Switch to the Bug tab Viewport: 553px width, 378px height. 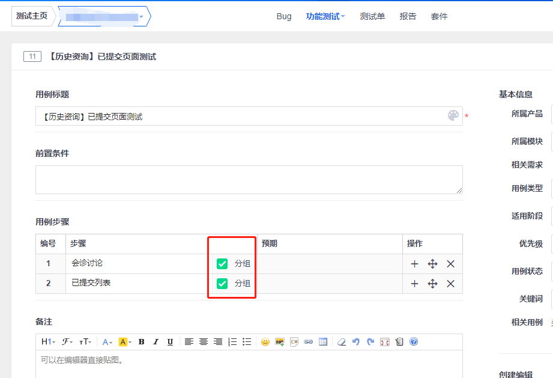(284, 16)
